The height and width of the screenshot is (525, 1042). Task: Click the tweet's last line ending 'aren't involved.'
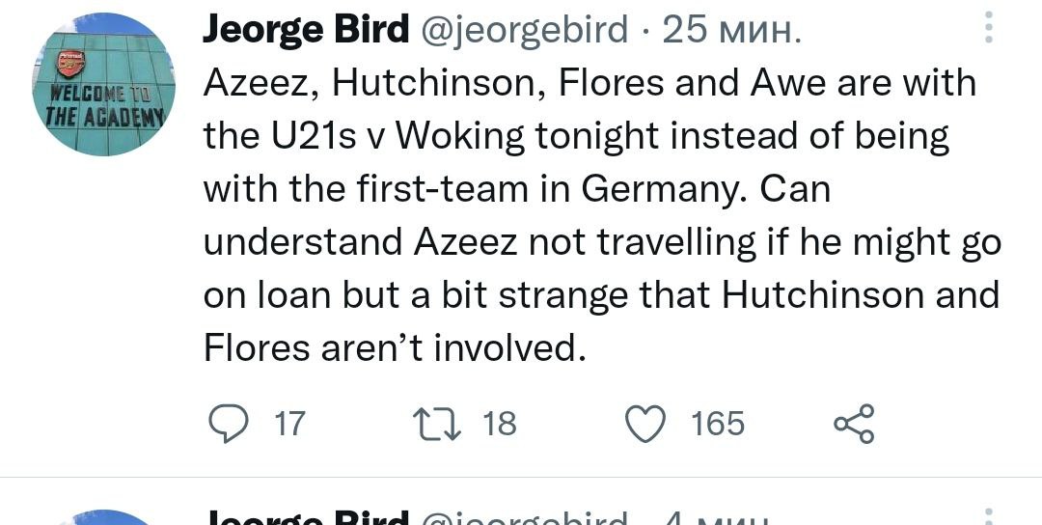tap(395, 346)
